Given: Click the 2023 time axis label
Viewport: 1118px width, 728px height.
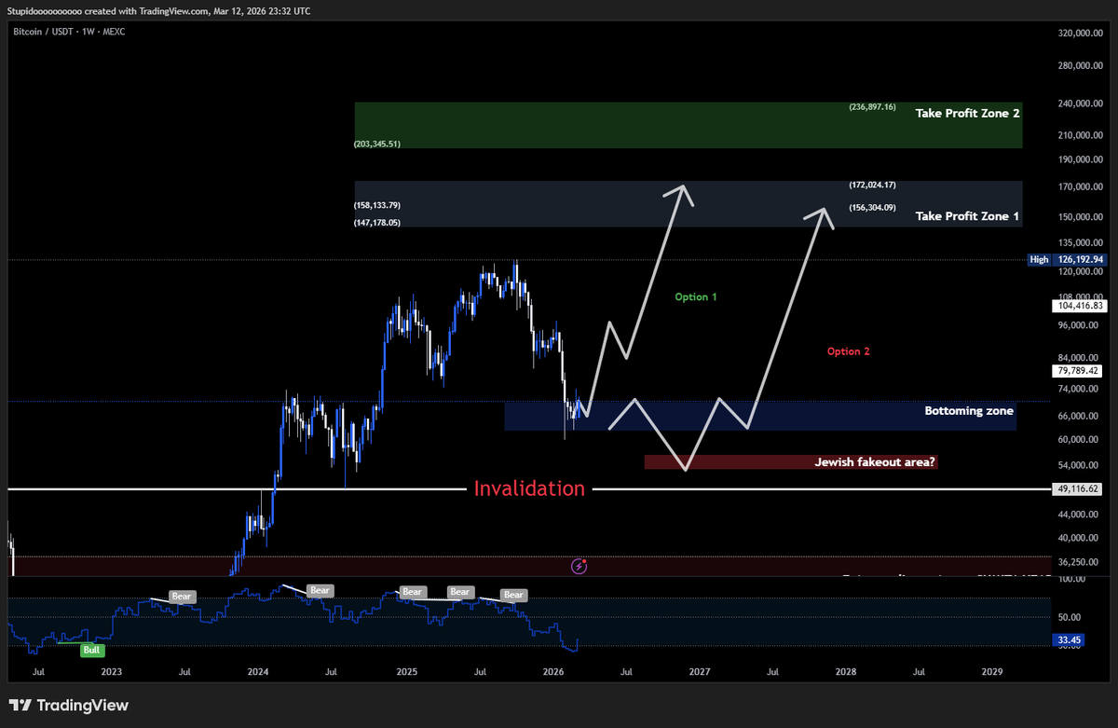Looking at the screenshot, I should coord(111,671).
